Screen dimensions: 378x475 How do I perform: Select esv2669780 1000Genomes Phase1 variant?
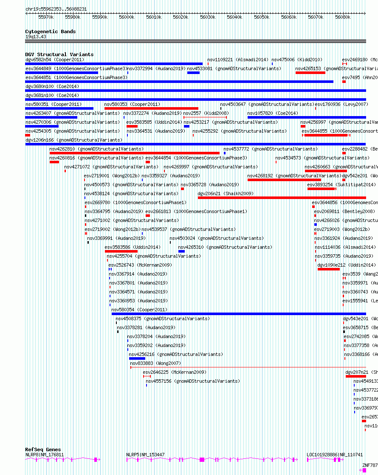click(135, 202)
